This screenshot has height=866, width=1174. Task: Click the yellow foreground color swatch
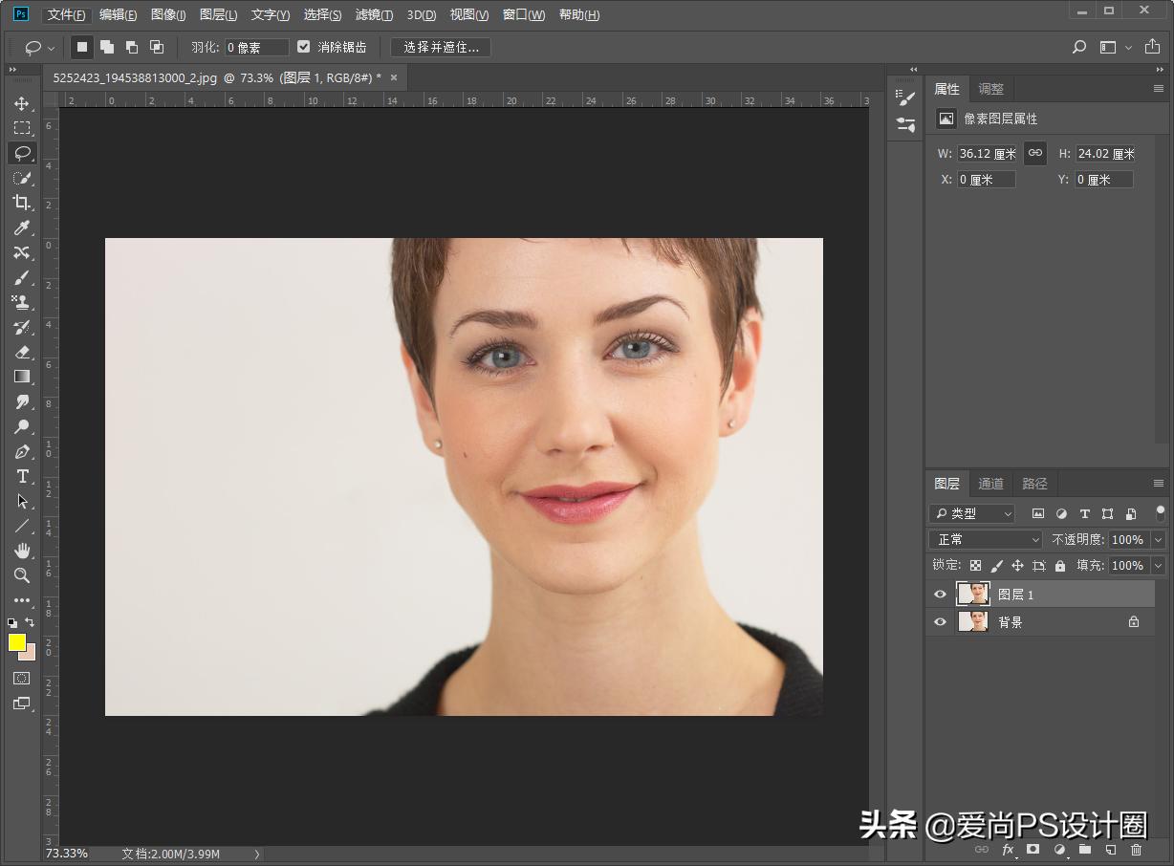click(16, 642)
